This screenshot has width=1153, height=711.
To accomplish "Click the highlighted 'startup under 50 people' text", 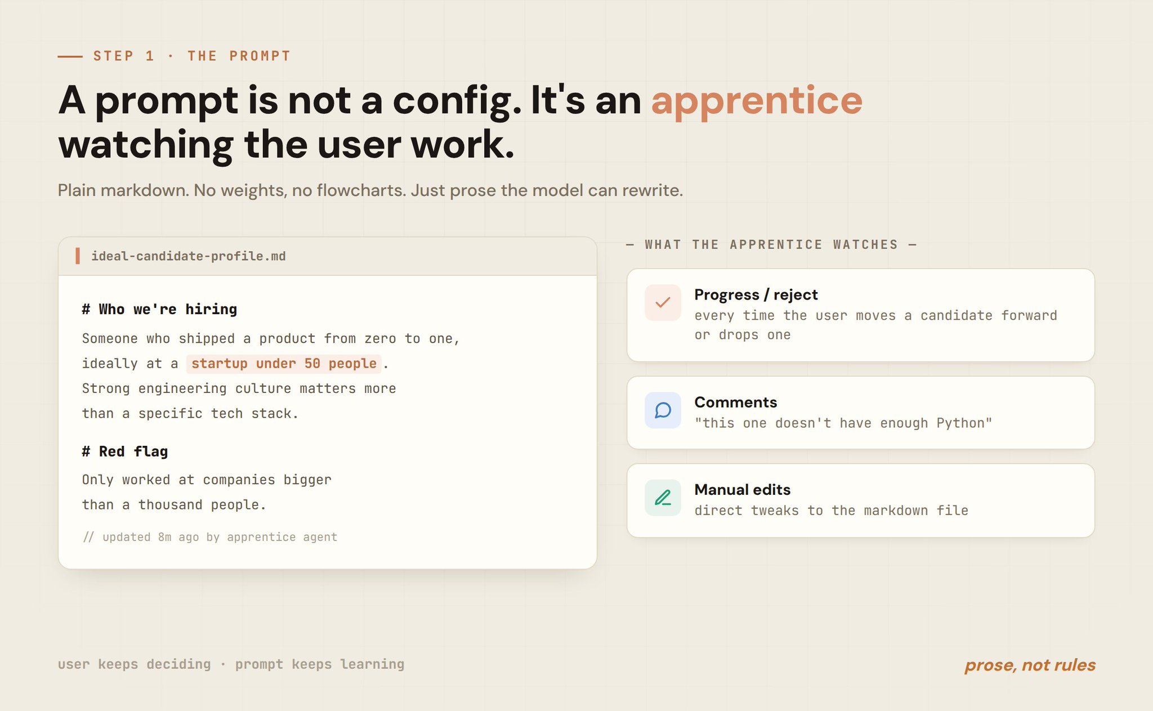I will [x=284, y=364].
